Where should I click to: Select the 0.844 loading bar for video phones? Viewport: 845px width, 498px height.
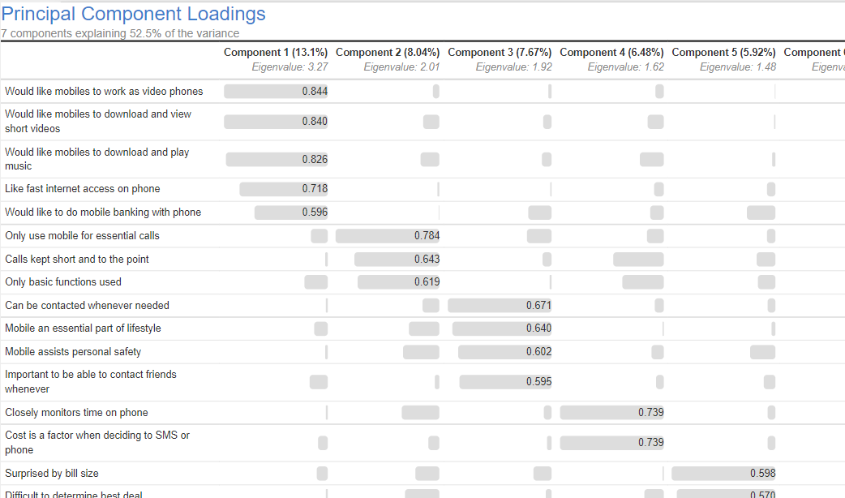point(276,92)
